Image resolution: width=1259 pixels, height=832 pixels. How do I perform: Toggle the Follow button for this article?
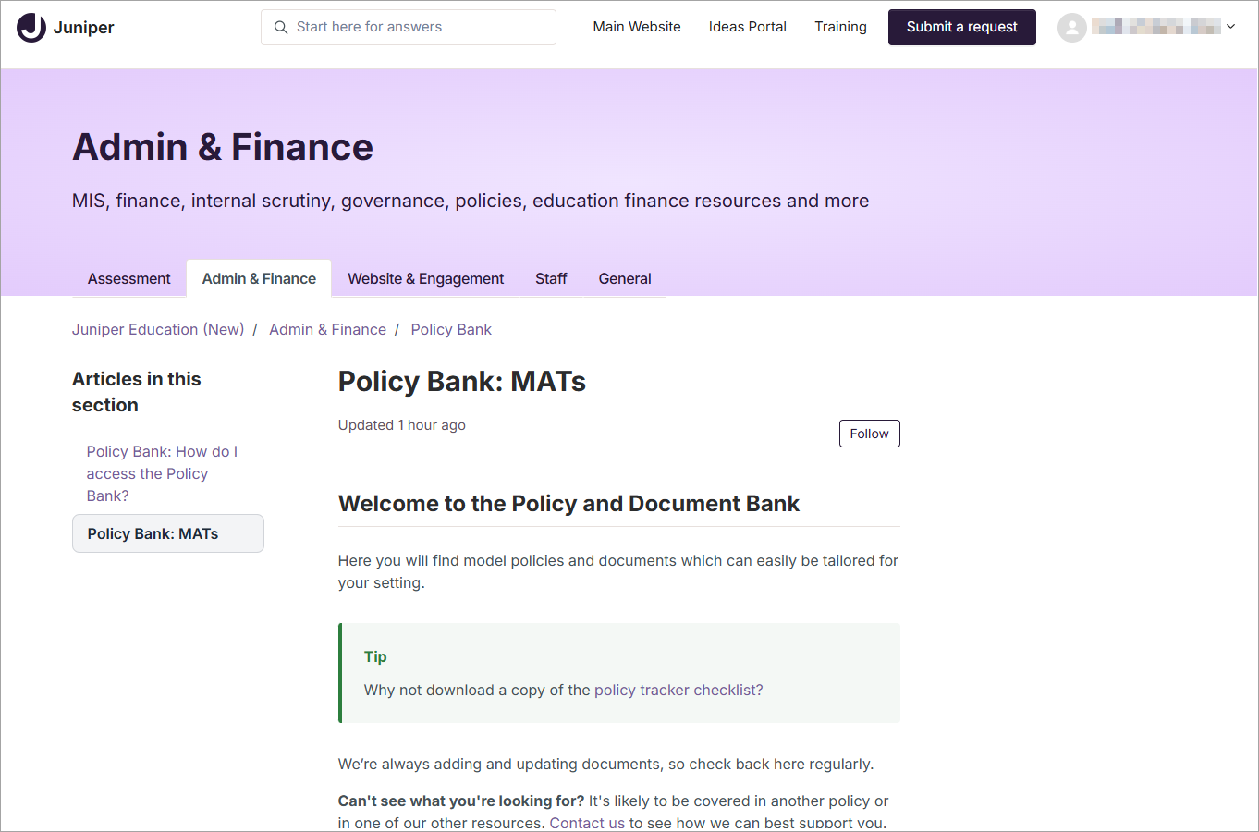coord(870,434)
